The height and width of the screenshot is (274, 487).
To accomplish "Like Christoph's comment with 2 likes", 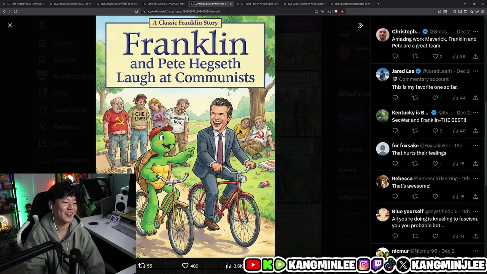I will click(x=437, y=56).
